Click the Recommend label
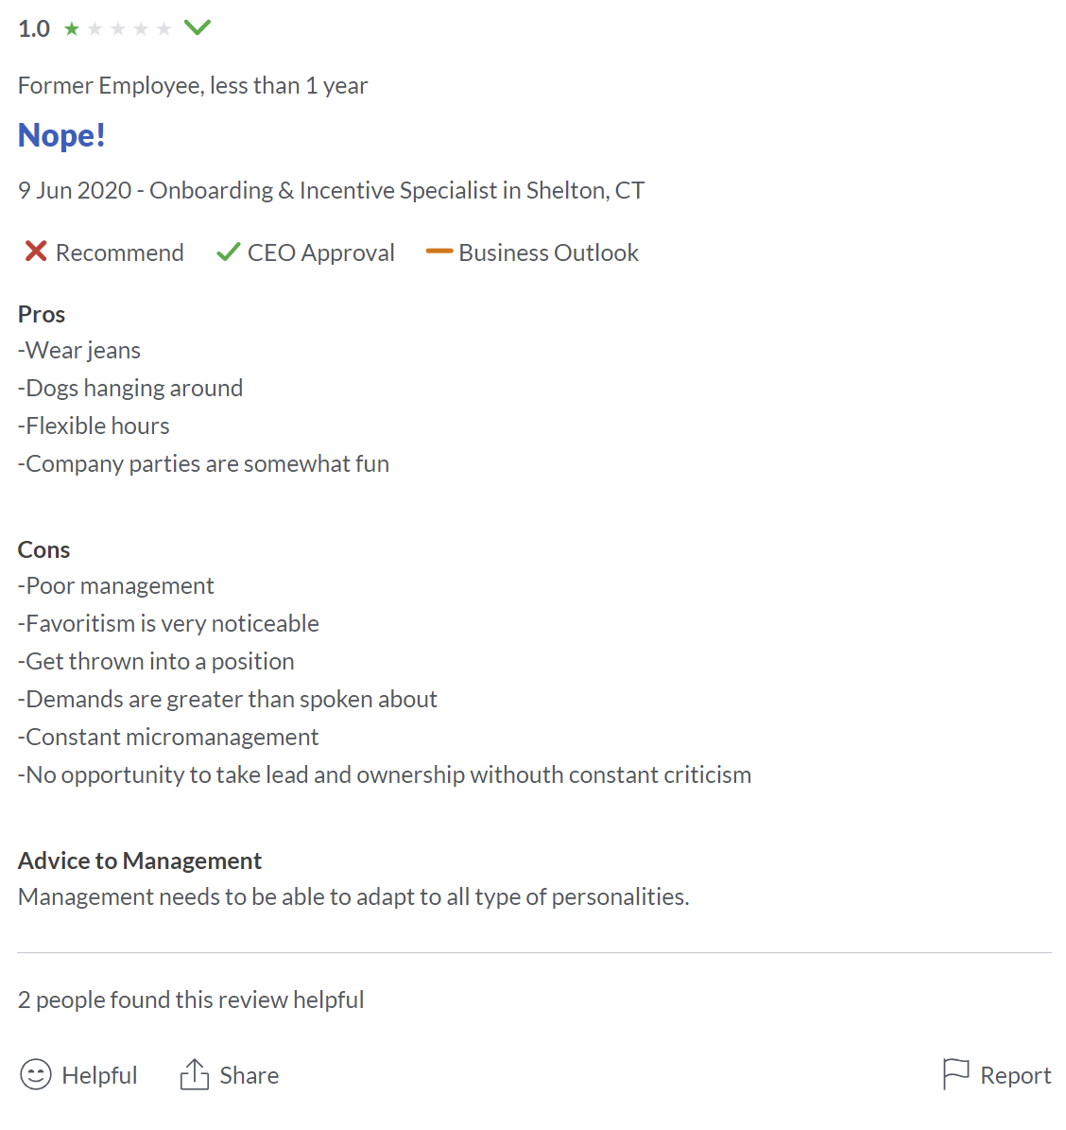The height and width of the screenshot is (1130, 1066). click(120, 252)
